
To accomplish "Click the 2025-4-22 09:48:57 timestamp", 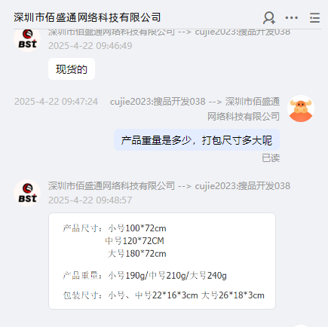I will 90,200.
